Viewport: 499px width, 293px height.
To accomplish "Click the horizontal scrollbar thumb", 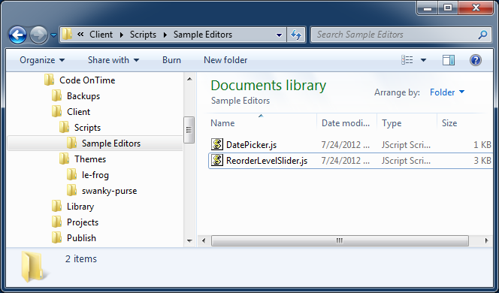I will click(340, 240).
